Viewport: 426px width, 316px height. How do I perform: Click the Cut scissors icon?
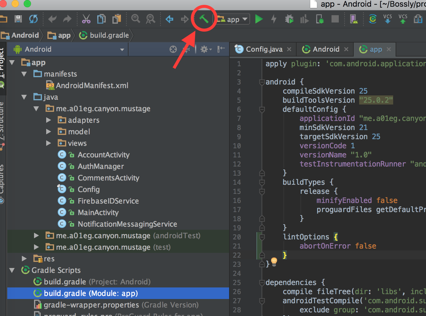86,19
